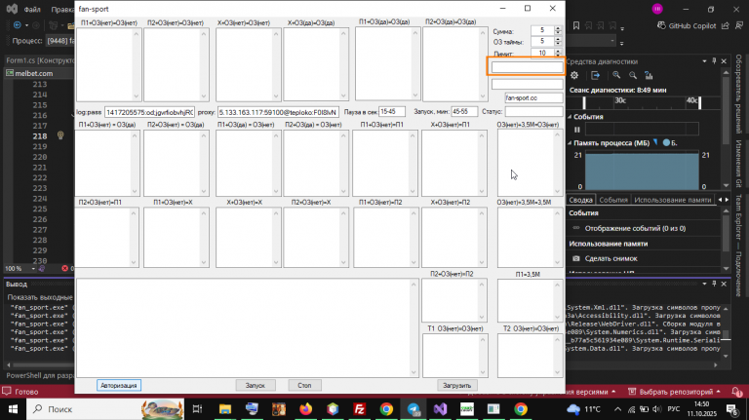Click Сделать снимок link
Image resolution: width=749 pixels, height=420 pixels.
(x=611, y=258)
